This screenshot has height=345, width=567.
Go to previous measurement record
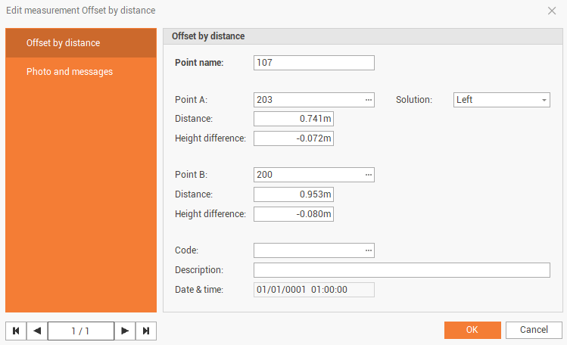[x=36, y=331]
